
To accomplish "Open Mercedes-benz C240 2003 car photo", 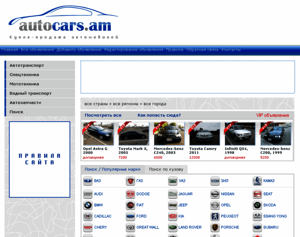I will coord(169,134).
